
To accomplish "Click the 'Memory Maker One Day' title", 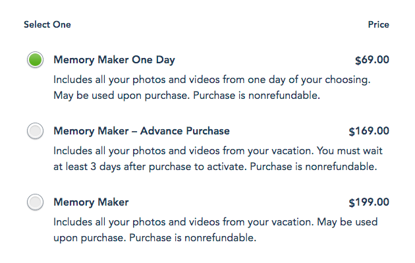I will (114, 60).
